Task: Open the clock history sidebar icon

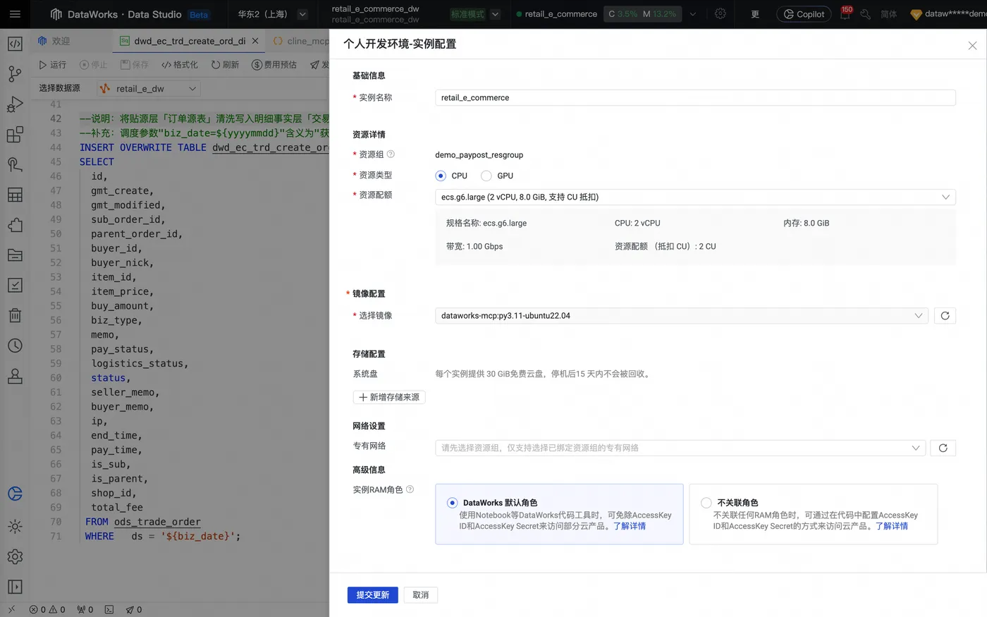Action: click(x=15, y=346)
